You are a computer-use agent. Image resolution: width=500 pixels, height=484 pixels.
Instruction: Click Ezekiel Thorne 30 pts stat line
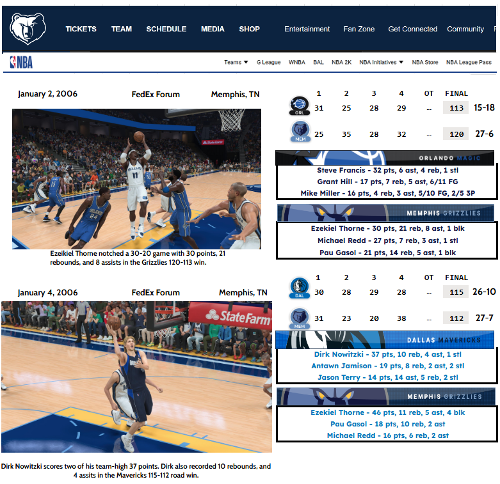(387, 228)
